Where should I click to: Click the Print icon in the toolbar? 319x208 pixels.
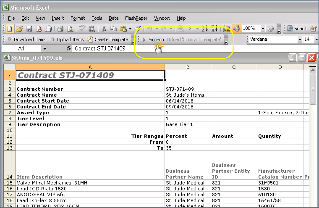[60, 29]
